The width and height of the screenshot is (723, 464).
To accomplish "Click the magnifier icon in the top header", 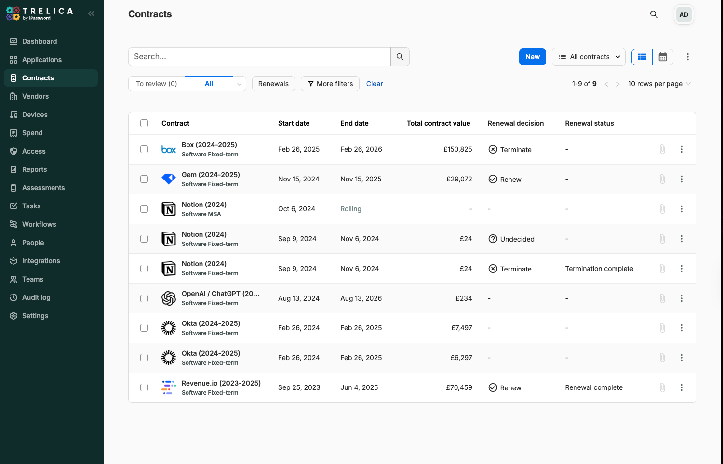I will 654,14.
